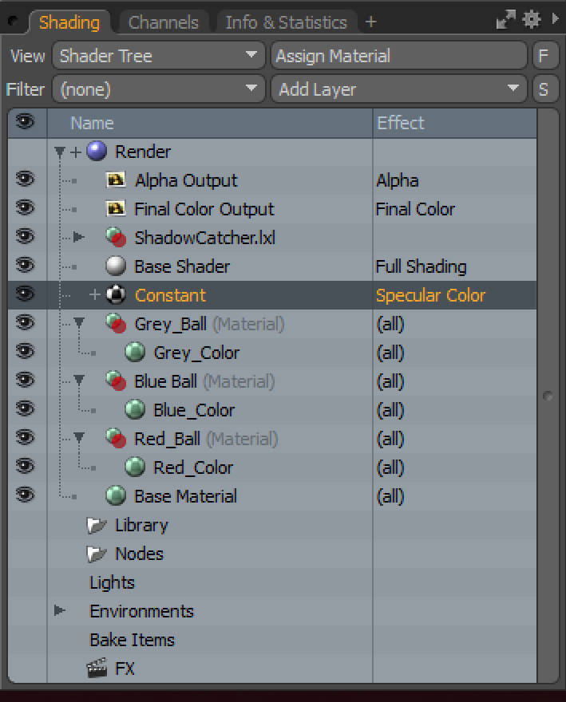Click the FX clapperboard icon
566x702 pixels.
pyautogui.click(x=97, y=668)
